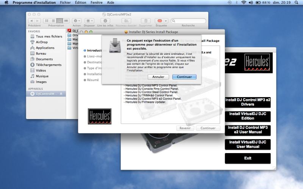This screenshot has height=189, width=303.
Task: Click Install VirtualDJ DJC Edition
Action: [248, 116]
